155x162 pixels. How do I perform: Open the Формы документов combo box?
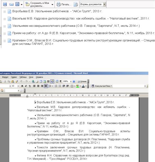(x=93, y=4)
